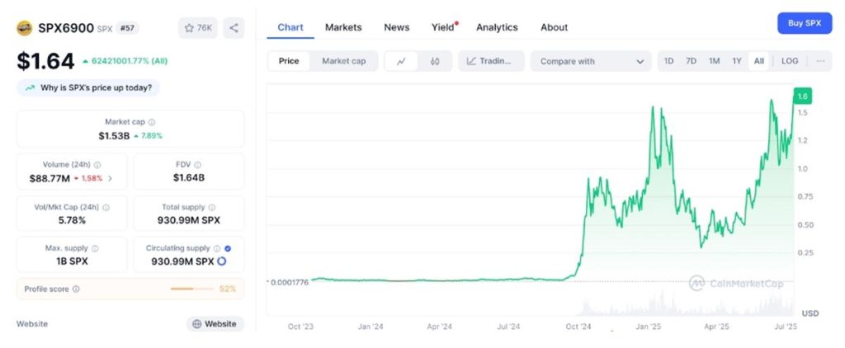Set chart range to 1Y
Screen dimensions: 845x348
coord(737,61)
